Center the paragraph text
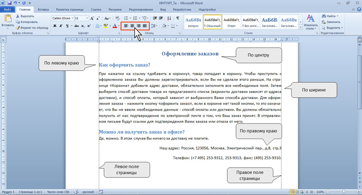 click(132, 26)
